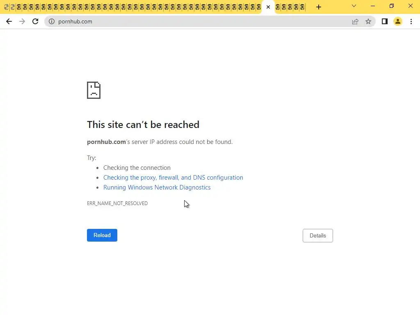Close the browser window
The height and width of the screenshot is (315, 420).
(x=410, y=6)
